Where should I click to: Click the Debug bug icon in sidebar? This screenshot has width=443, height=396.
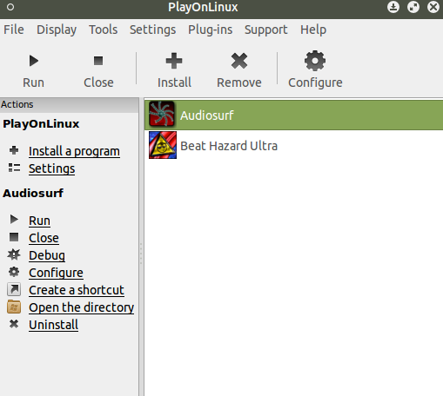tap(14, 254)
